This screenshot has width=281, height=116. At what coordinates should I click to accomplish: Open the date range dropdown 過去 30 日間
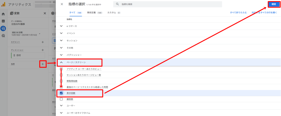pos(40,34)
